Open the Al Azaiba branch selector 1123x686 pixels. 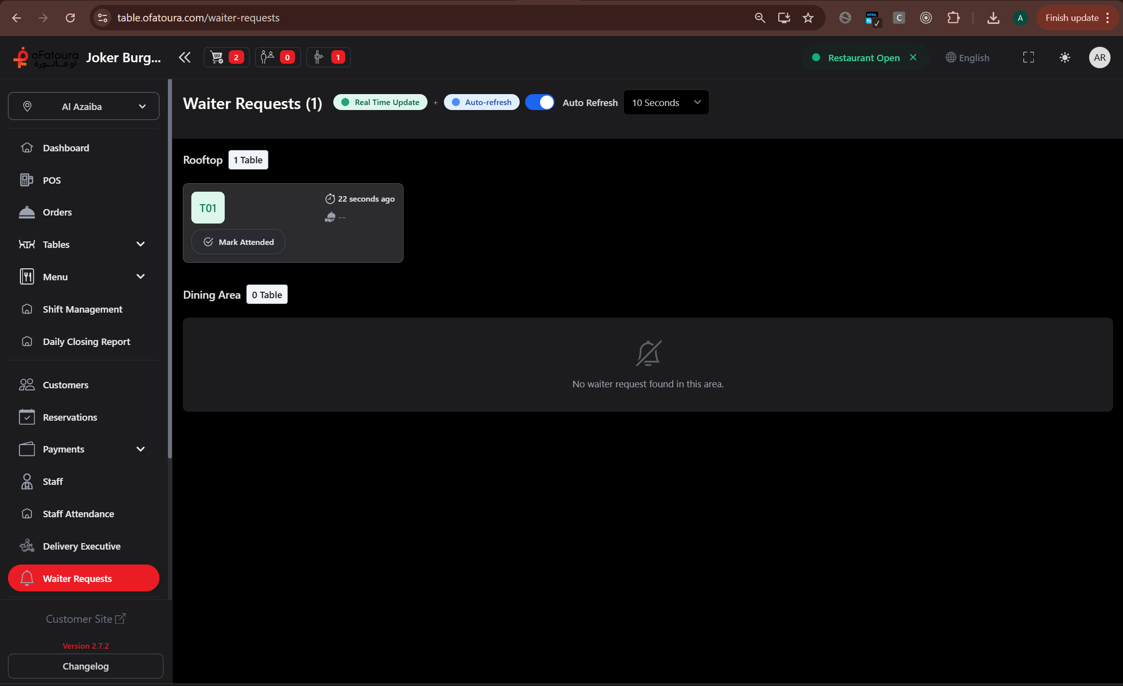(84, 106)
